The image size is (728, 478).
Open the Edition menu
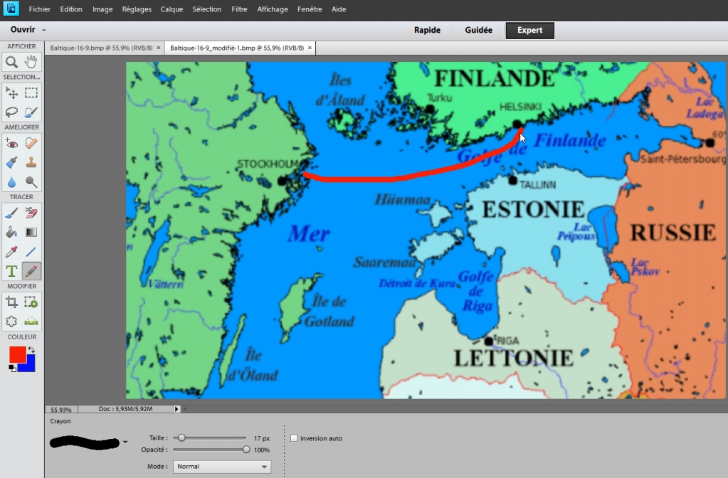coord(71,9)
